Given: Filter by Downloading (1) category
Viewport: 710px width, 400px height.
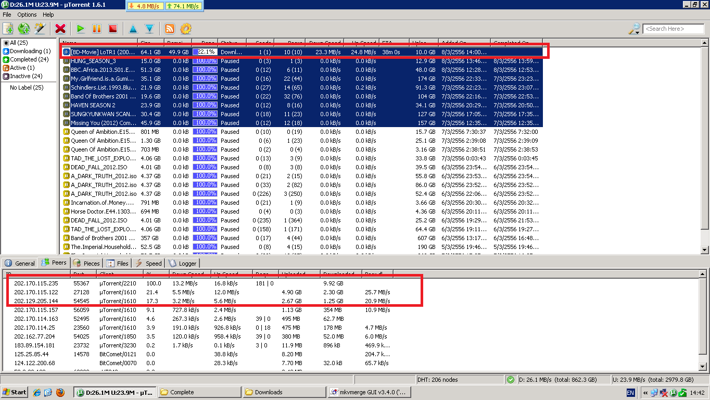Looking at the screenshot, I should (27, 51).
